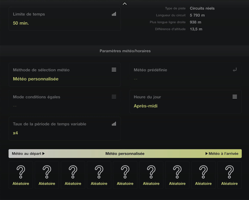Adjust the 50 min. time limit value
This screenshot has width=249, height=200.
coord(21,23)
